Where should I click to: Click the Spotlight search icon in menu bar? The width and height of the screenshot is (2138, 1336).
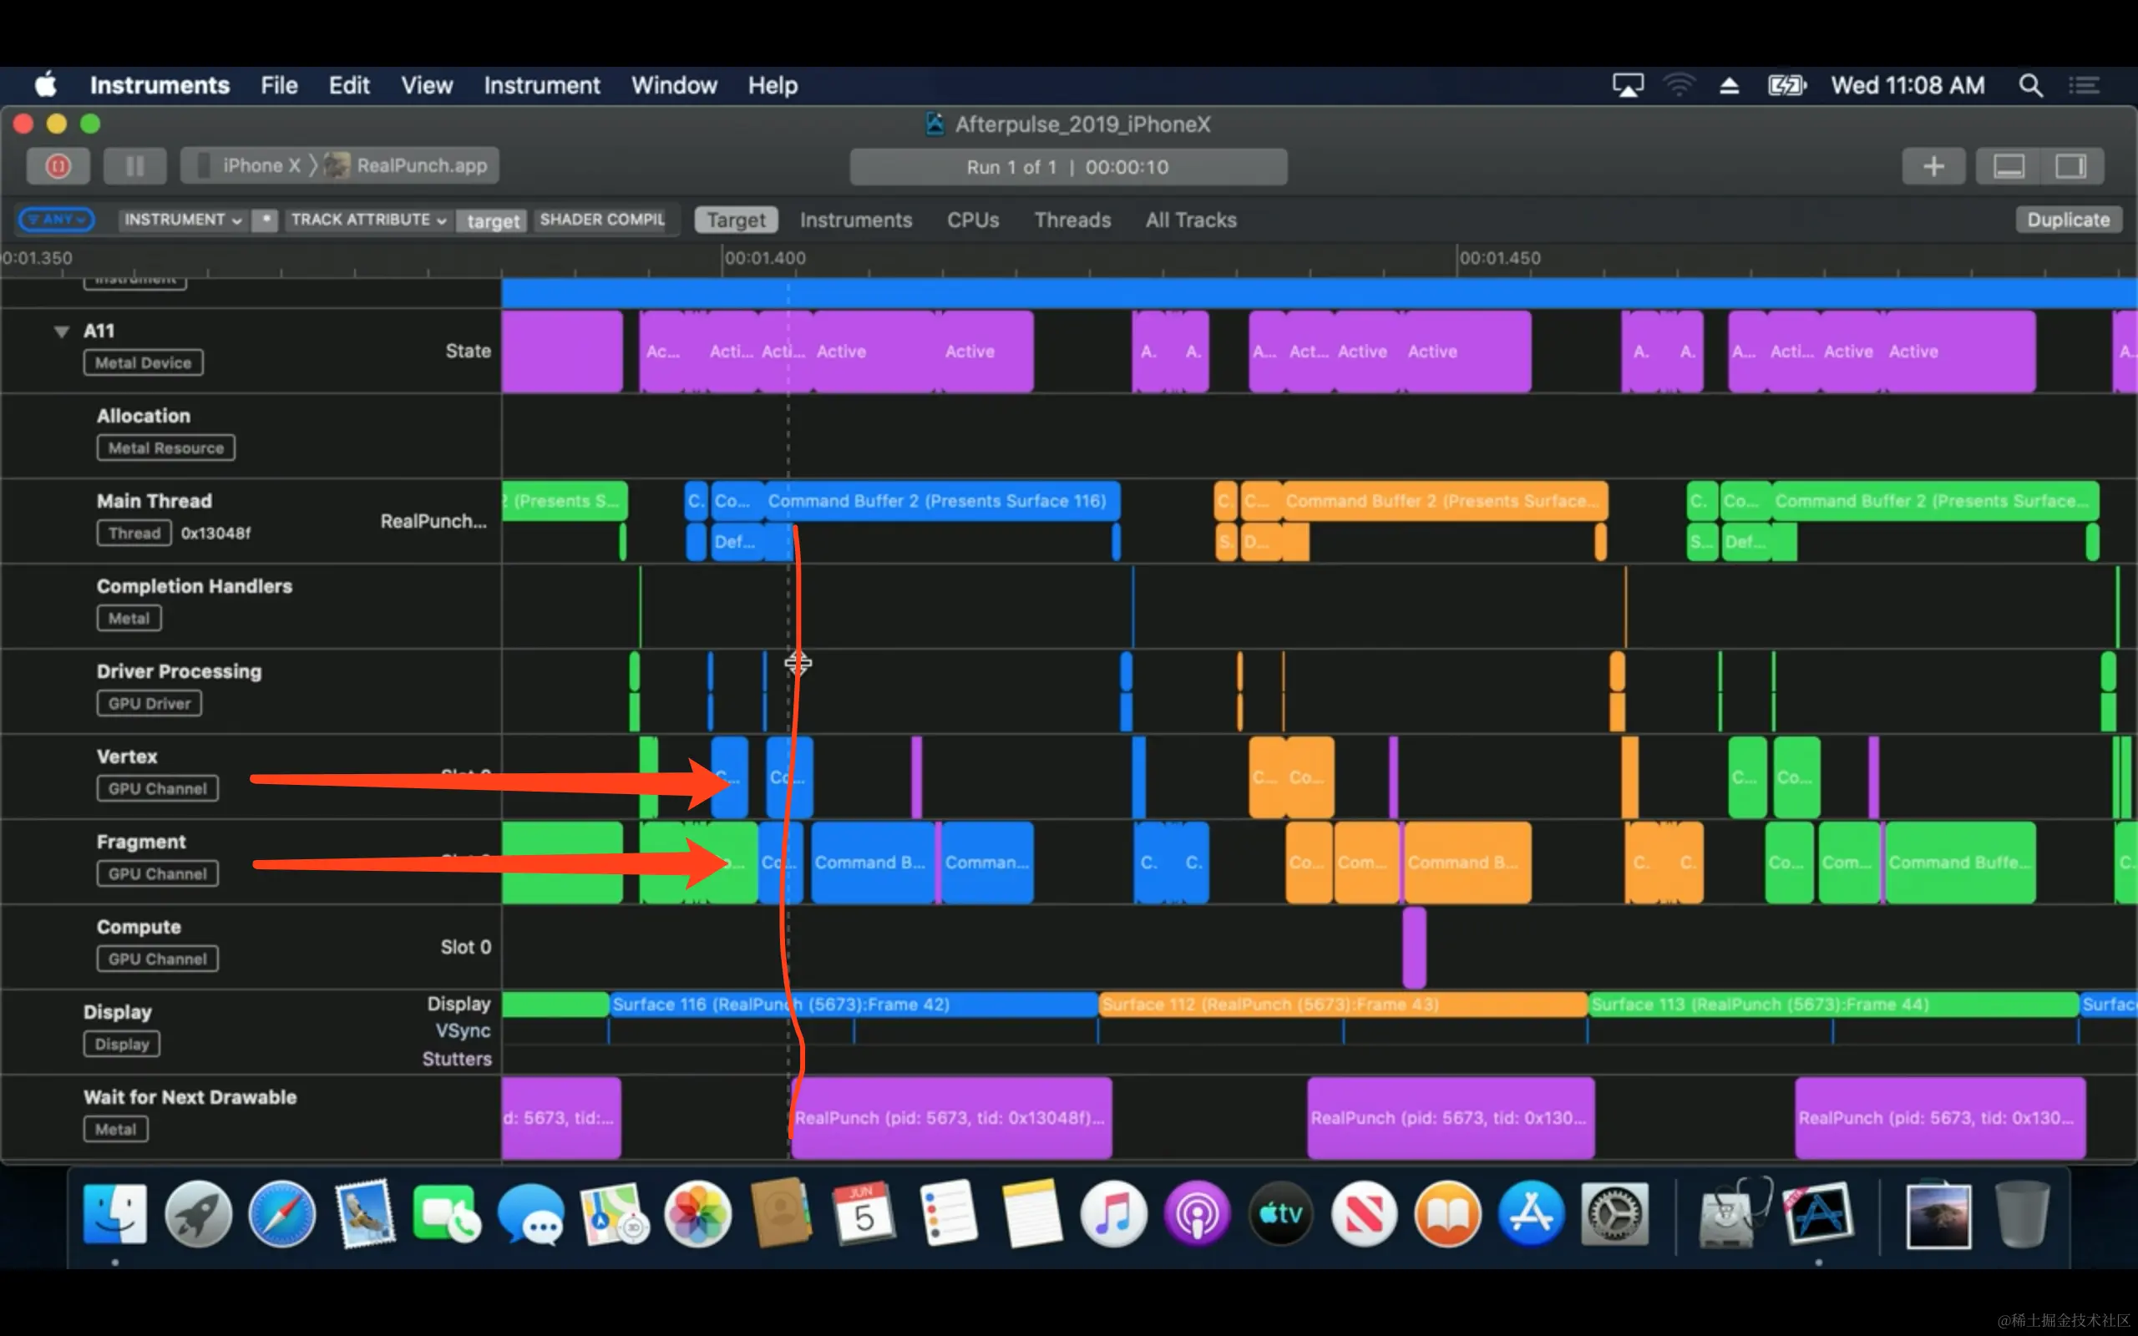(x=2030, y=86)
